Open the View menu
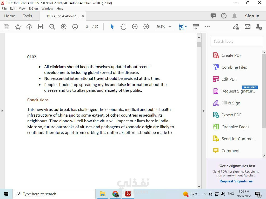 [22, 9]
